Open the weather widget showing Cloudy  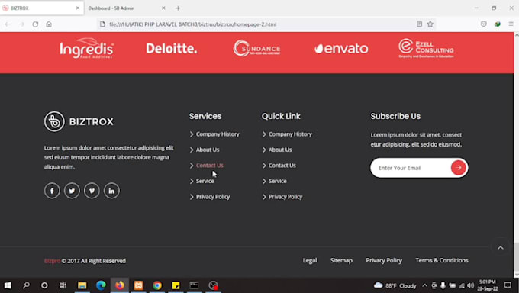pos(395,285)
